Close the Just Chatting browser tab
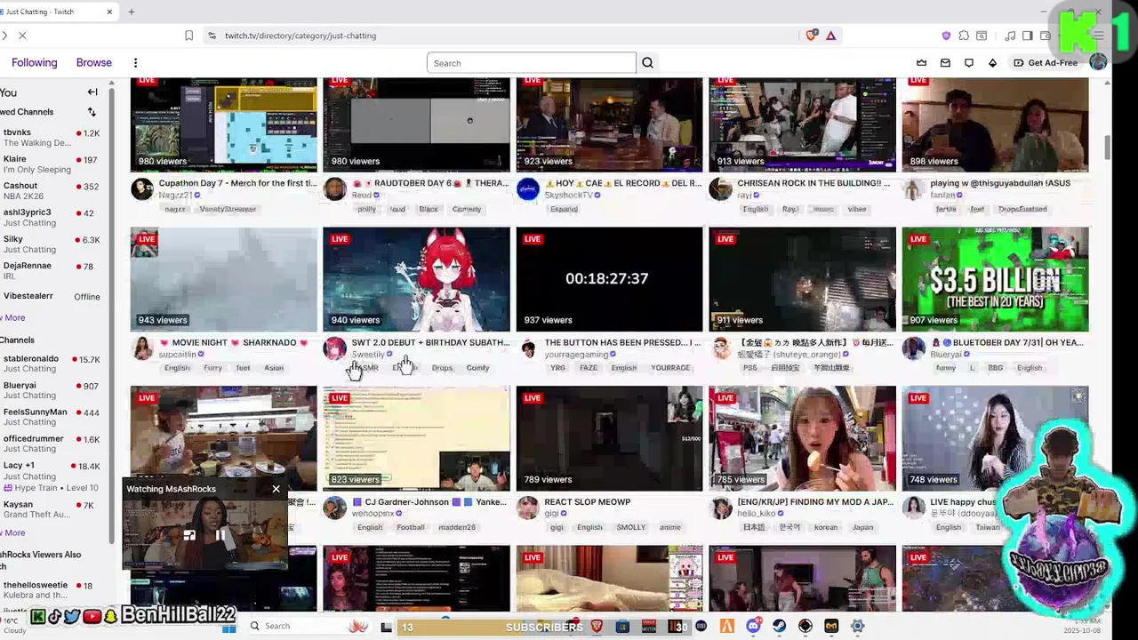The height and width of the screenshot is (640, 1138). click(110, 12)
